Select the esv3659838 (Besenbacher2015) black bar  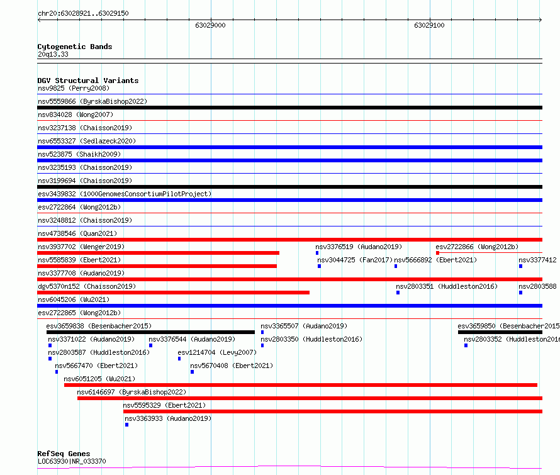tap(151, 332)
